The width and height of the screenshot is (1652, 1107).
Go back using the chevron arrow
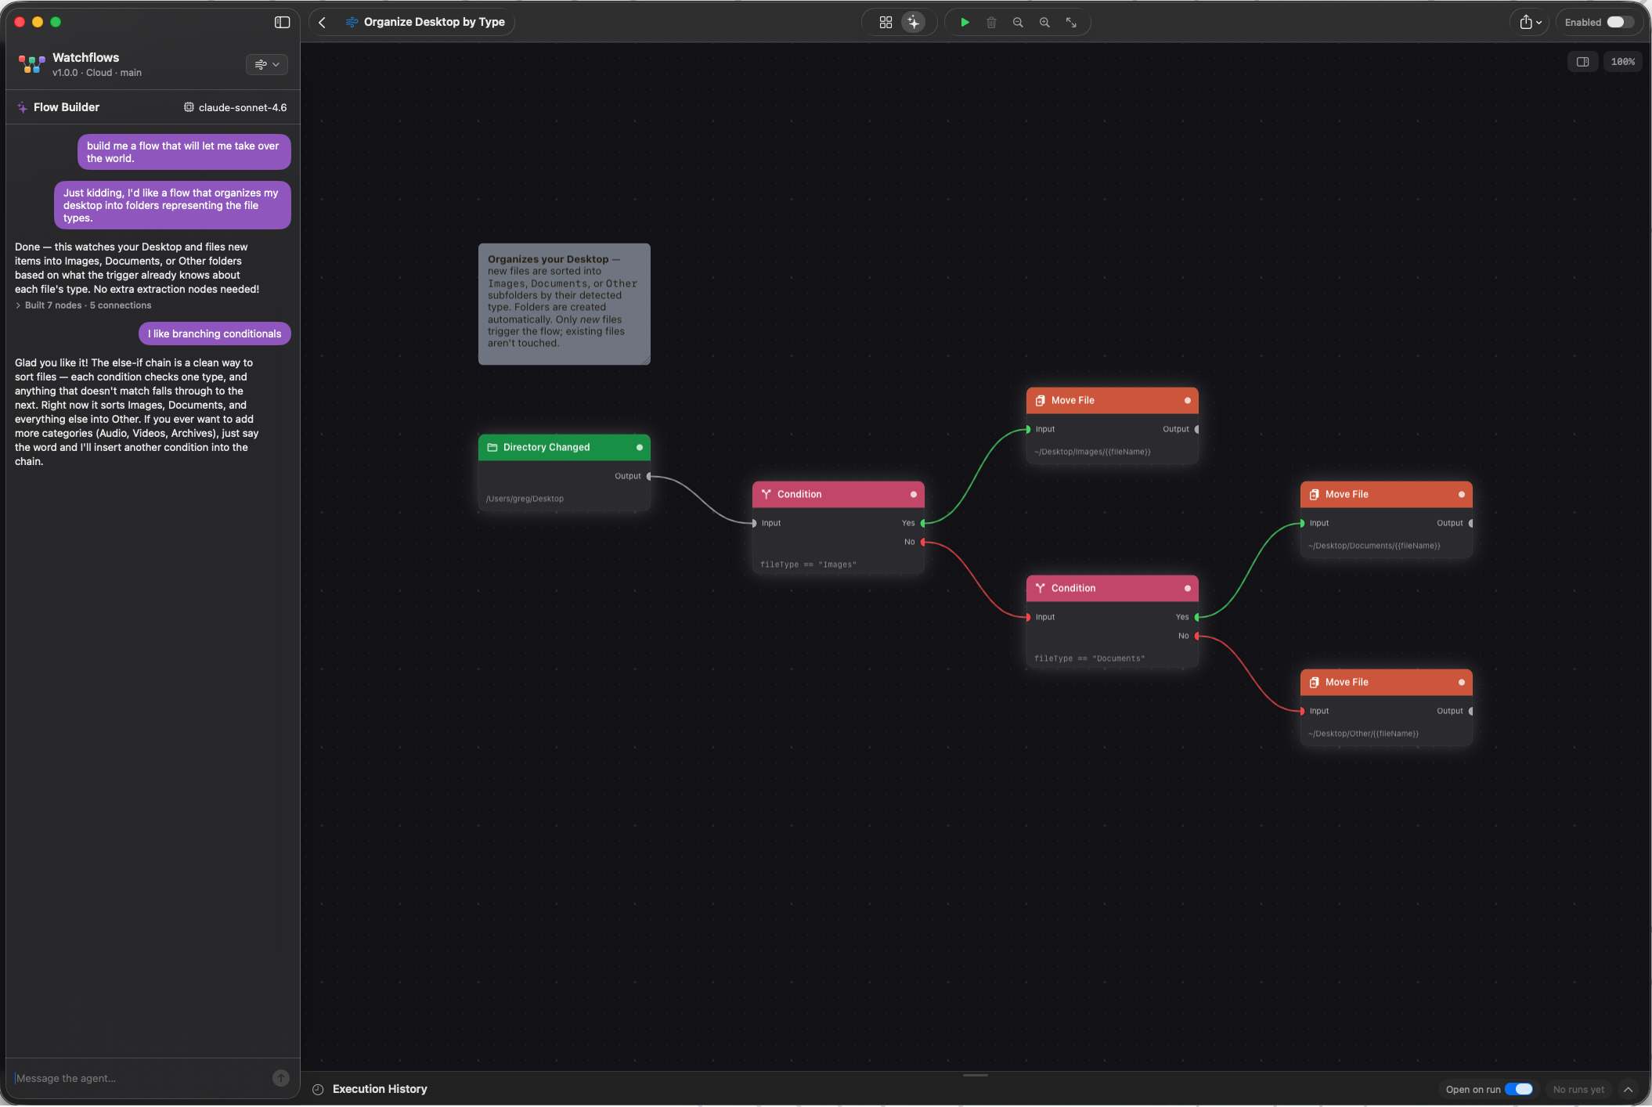coord(322,22)
